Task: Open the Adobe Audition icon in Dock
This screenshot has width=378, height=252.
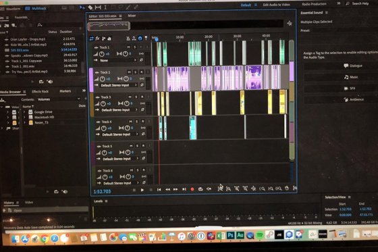Action: tap(240, 235)
